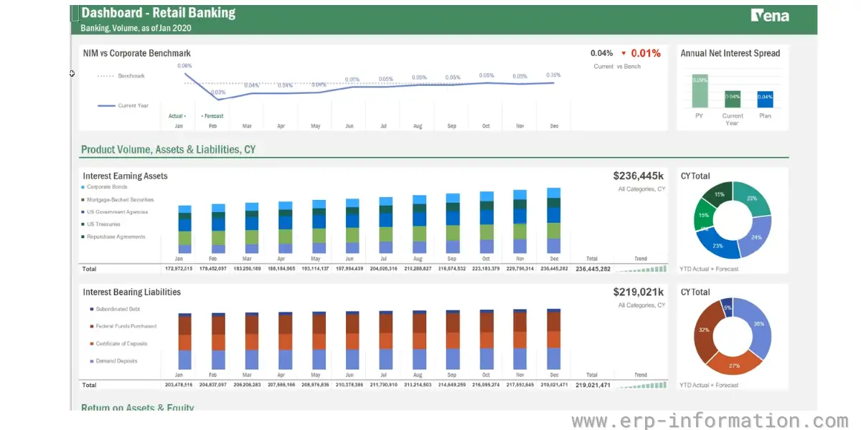Click the dark green 15% segment of assets donut
Image resolution: width=861 pixels, height=430 pixels.
[718, 194]
